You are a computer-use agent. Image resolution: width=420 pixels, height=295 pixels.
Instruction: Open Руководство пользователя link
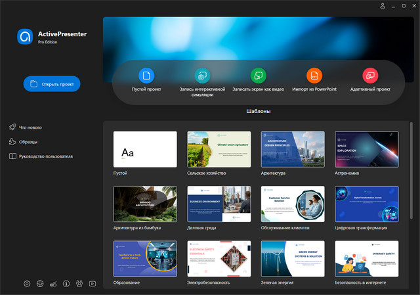pos(45,156)
